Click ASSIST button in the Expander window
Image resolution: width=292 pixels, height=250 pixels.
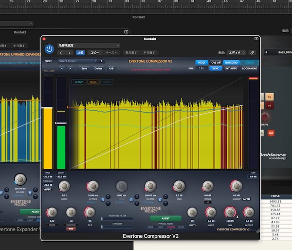(x=31, y=212)
